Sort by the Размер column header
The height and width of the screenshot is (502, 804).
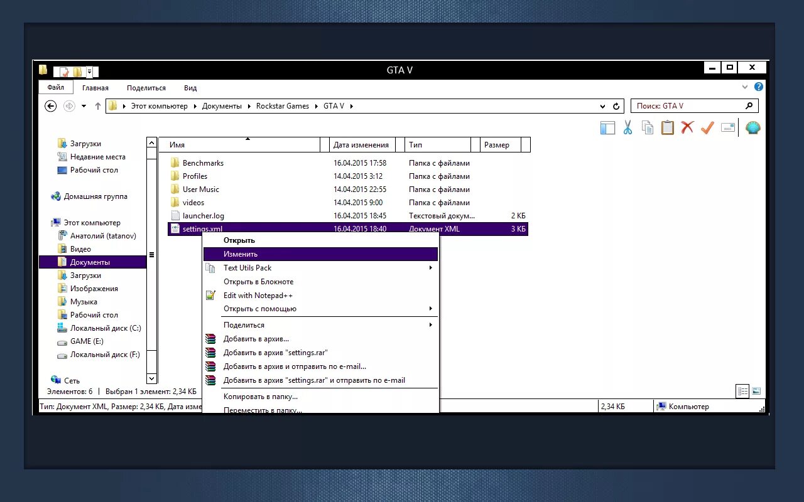pyautogui.click(x=501, y=145)
